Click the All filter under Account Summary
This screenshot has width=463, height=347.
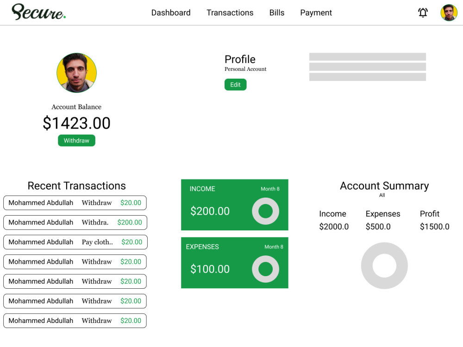[x=382, y=195]
